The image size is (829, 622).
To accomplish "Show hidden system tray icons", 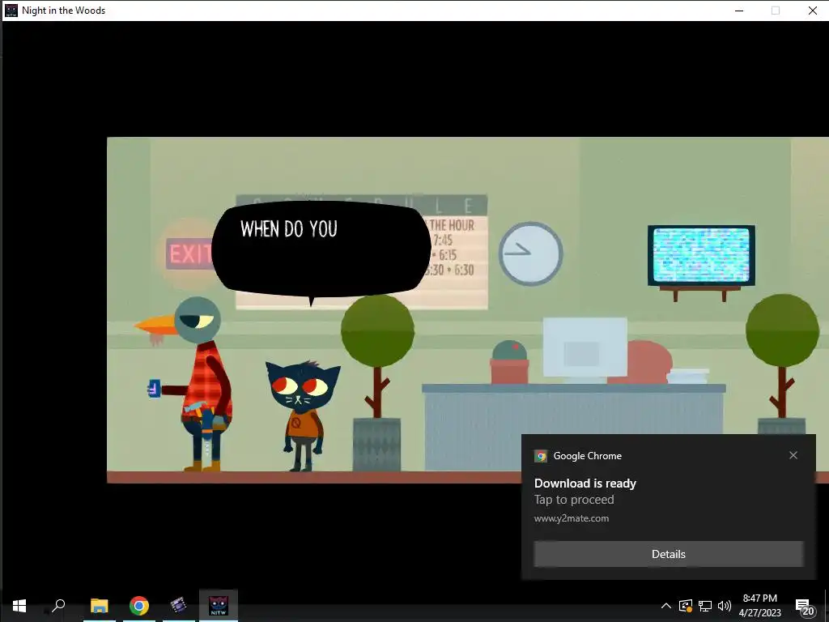I will (666, 606).
